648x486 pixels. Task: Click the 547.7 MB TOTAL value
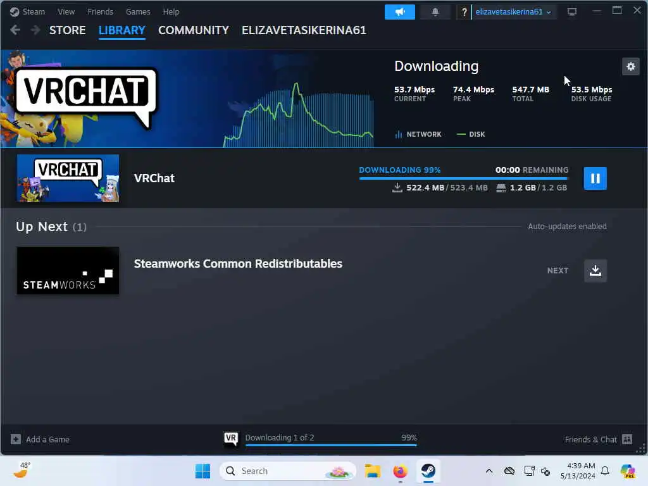pos(531,90)
